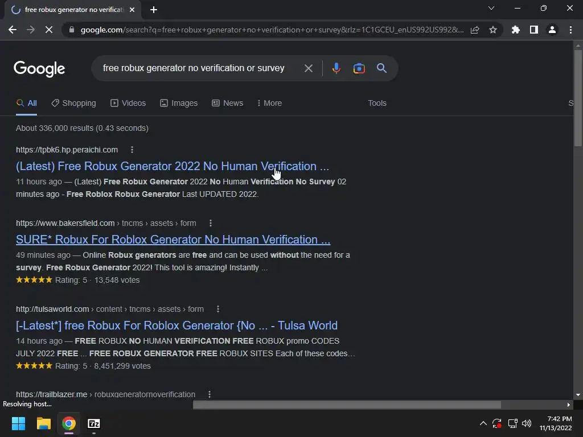Screen dimensions: 583x437
Task: Open the Tulsa World free Robux link
Action: (x=176, y=326)
